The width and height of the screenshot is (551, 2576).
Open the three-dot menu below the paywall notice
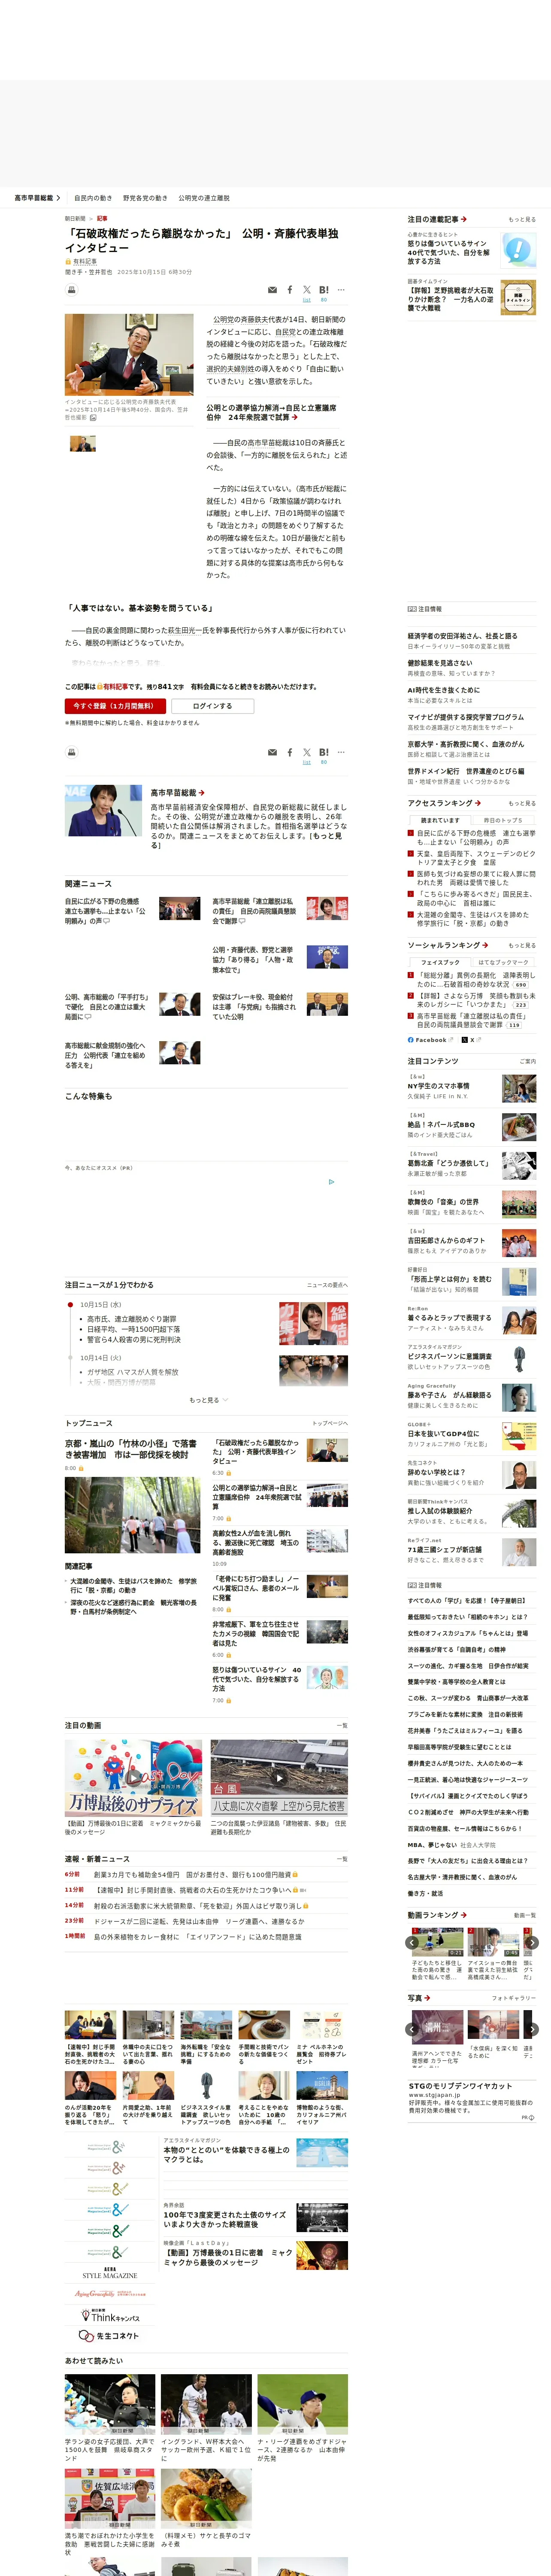click(341, 752)
